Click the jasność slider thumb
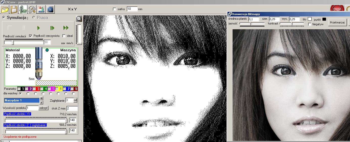Screen dimensions: 350x142 point(251,24)
